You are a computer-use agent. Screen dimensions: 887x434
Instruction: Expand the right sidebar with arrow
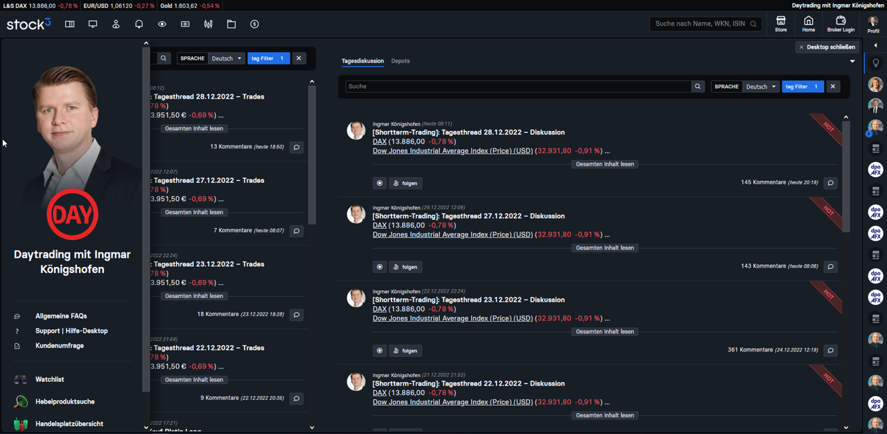pos(875,46)
